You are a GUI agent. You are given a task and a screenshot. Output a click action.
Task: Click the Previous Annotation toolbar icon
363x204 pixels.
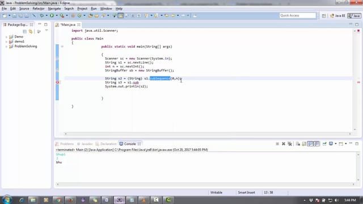(x=157, y=15)
